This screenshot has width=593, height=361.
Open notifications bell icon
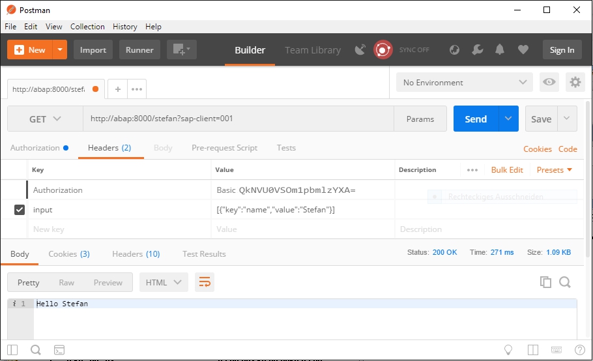click(500, 50)
